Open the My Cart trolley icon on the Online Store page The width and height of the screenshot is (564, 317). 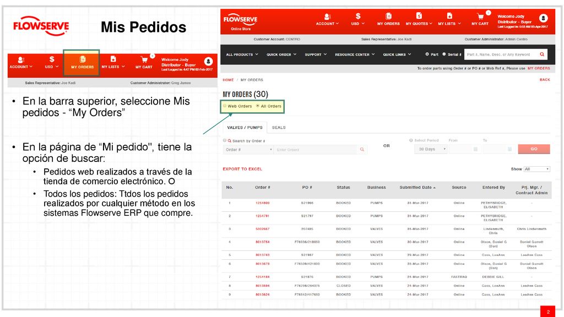pyautogui.click(x=480, y=17)
